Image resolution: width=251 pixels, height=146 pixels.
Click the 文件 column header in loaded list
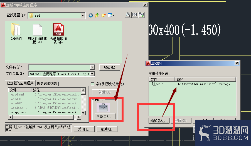[20, 90]
